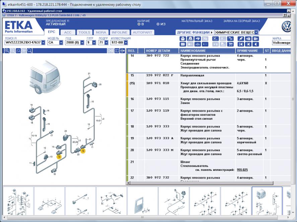Click the move-divider arrow icon
This screenshot has width=297, height=222.
123,51
